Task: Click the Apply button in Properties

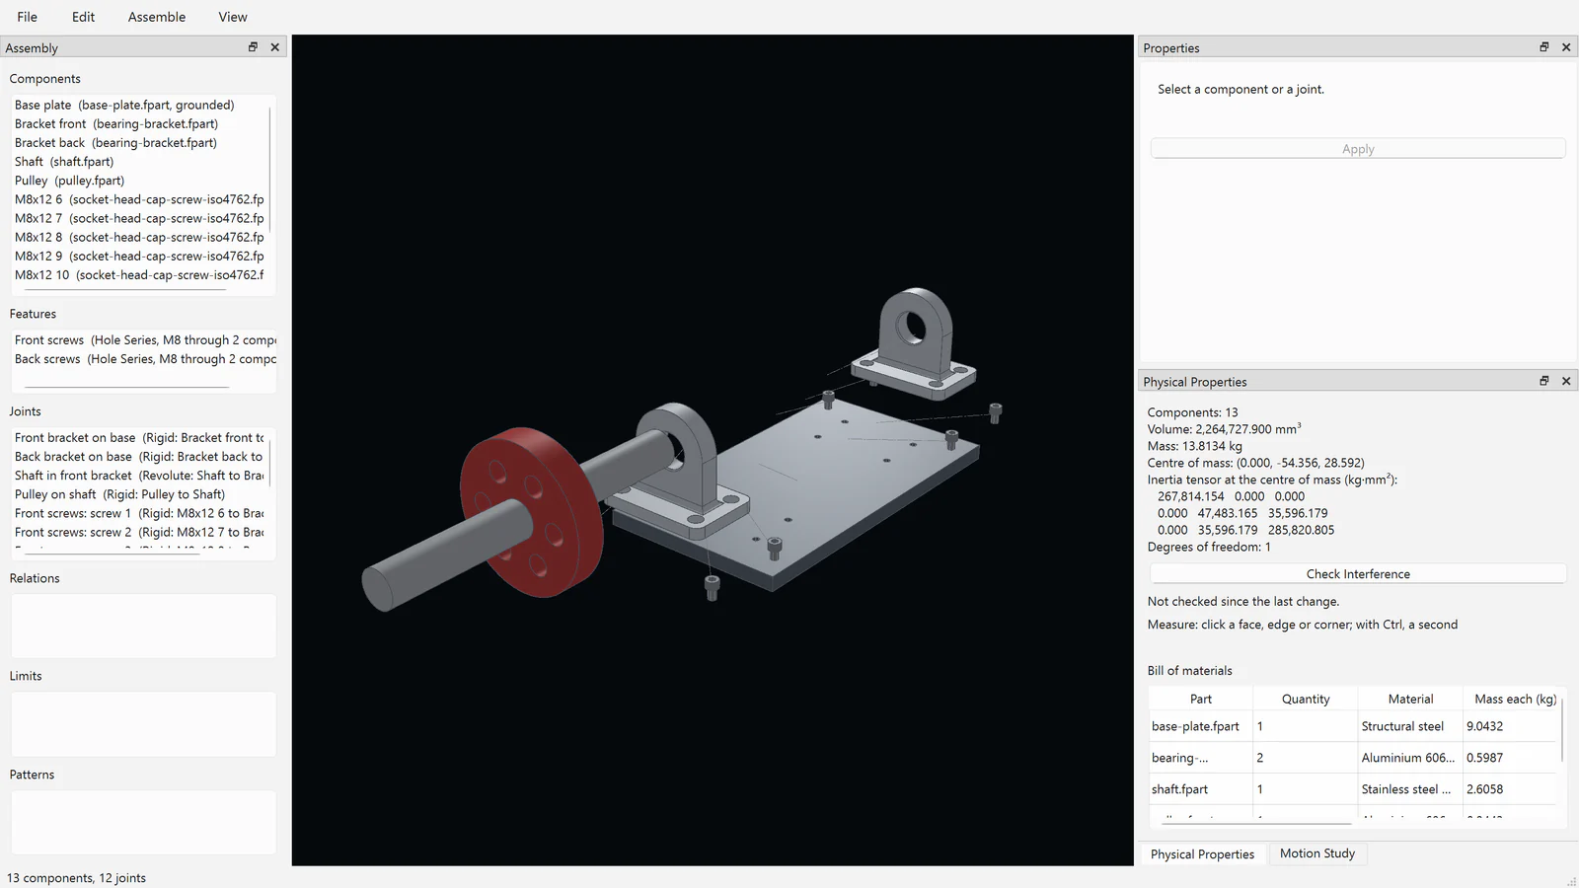Action: [1358, 149]
